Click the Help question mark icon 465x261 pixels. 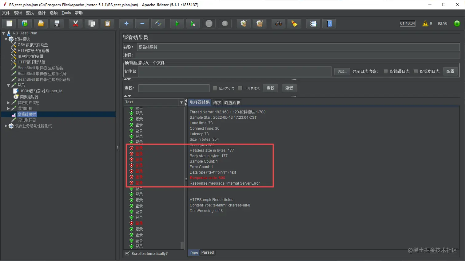[x=329, y=24]
